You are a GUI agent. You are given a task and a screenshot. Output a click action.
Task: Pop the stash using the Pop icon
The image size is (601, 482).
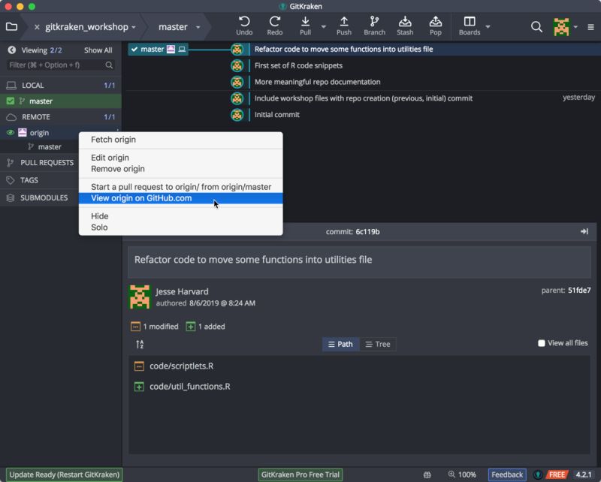point(435,21)
